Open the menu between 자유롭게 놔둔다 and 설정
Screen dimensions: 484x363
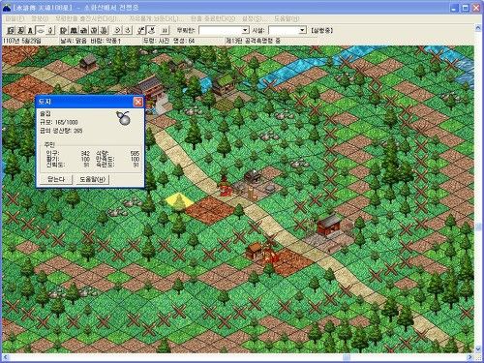[212, 18]
